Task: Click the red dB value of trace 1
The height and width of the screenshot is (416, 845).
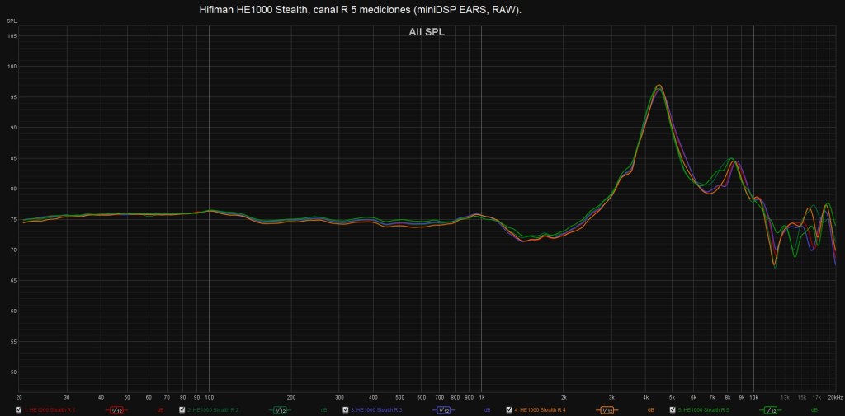Action: click(x=160, y=409)
